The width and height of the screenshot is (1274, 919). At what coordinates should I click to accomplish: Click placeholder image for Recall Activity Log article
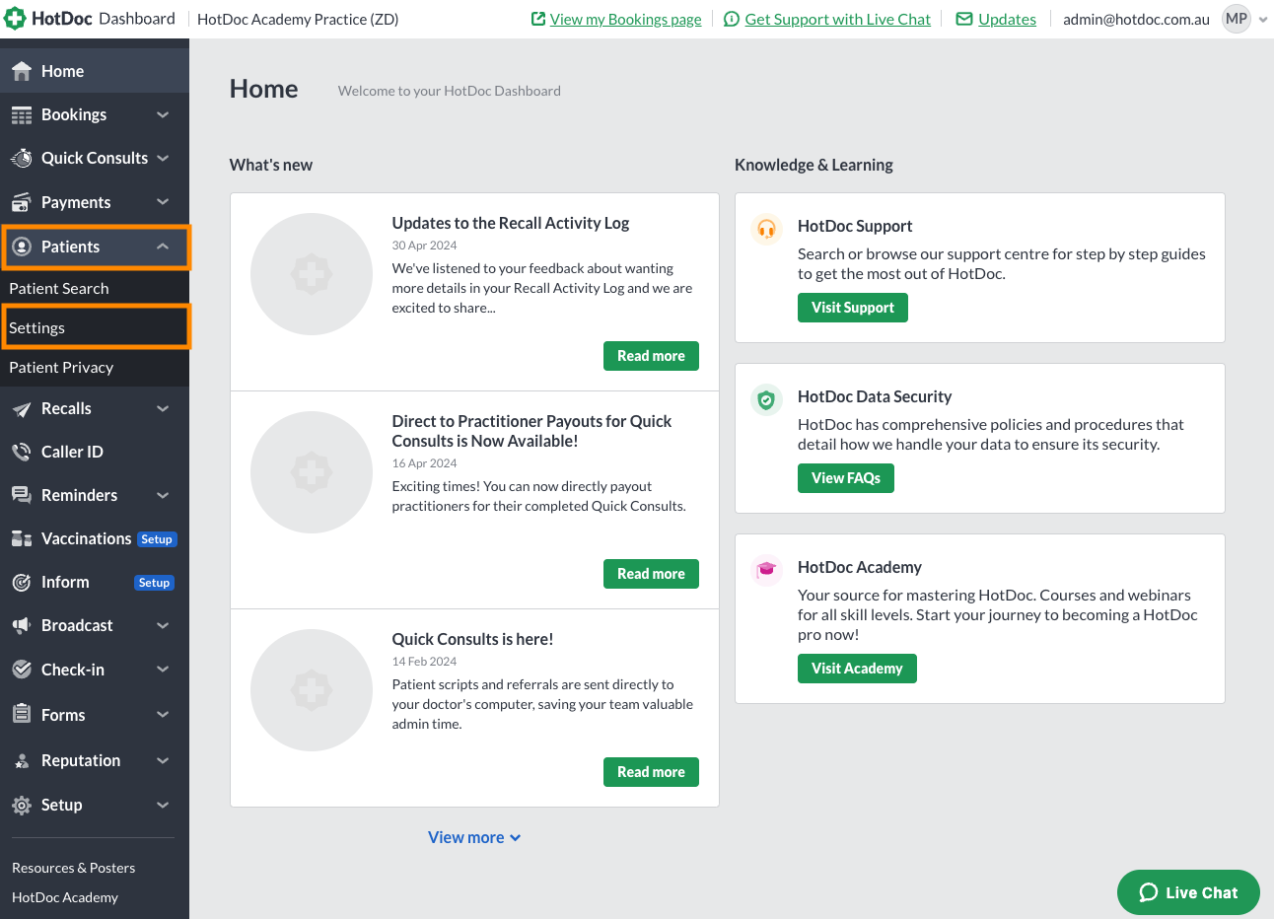click(x=312, y=274)
